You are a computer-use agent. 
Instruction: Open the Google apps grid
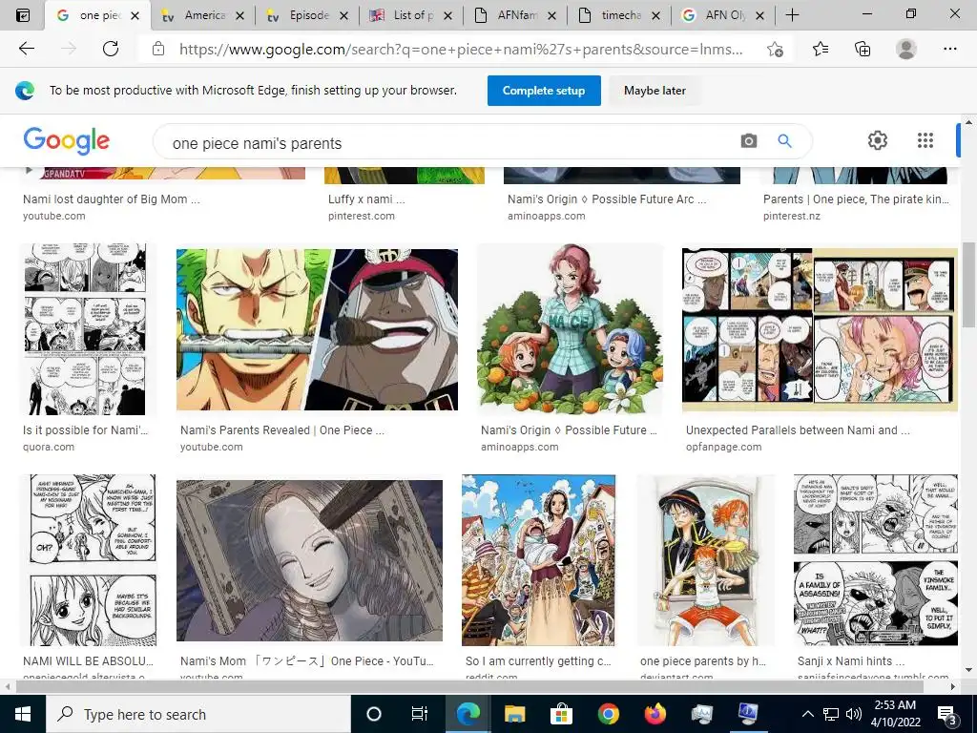(x=925, y=140)
